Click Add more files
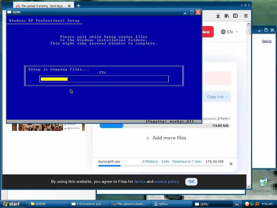277x208 pixels. click(x=166, y=138)
